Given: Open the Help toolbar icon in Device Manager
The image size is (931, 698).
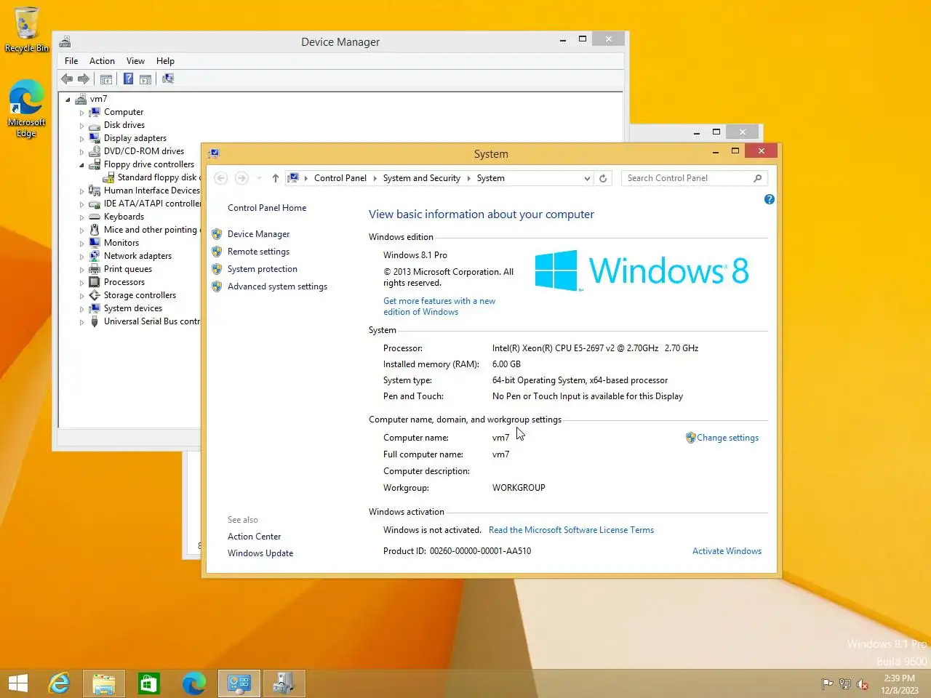Looking at the screenshot, I should 128,79.
